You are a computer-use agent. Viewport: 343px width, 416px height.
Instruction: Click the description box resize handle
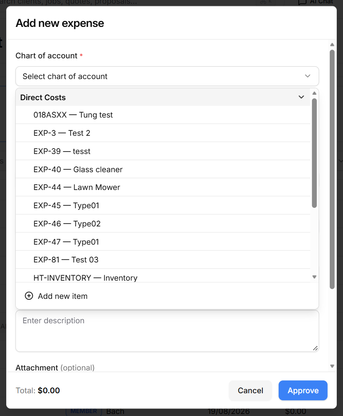click(315, 348)
